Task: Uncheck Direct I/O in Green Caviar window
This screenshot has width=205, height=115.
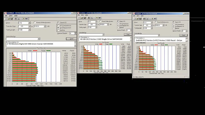Action: coord(58,22)
